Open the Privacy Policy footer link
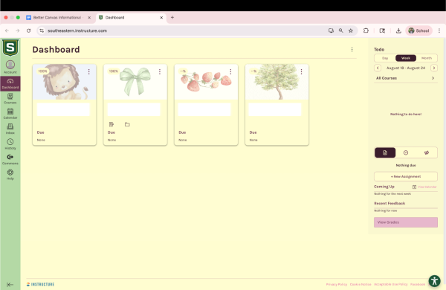This screenshot has height=290, width=446. point(337,284)
